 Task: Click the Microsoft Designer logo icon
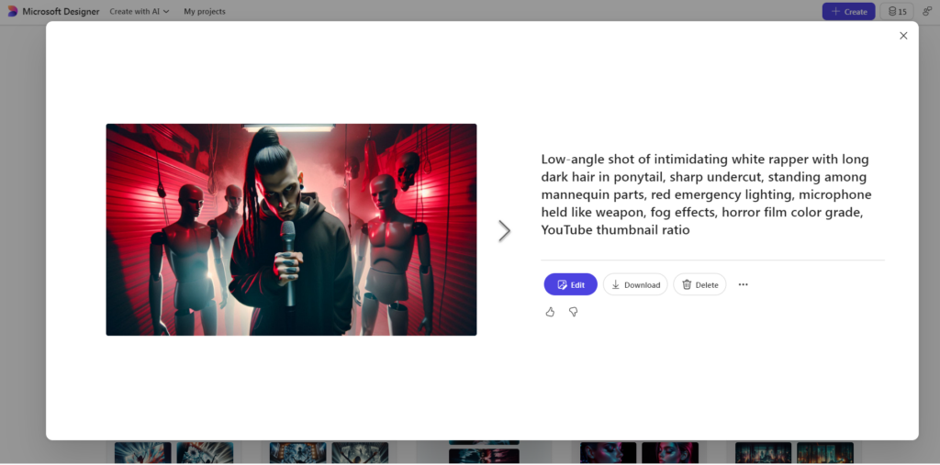coord(13,11)
